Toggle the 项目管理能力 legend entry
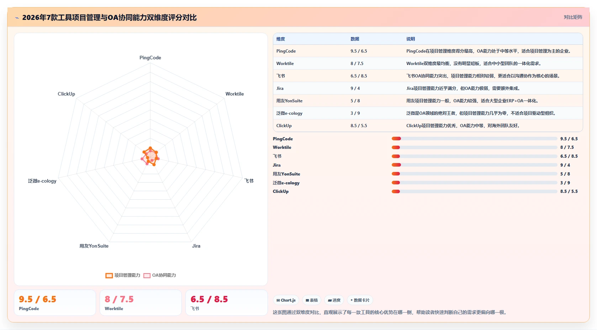 pyautogui.click(x=123, y=275)
